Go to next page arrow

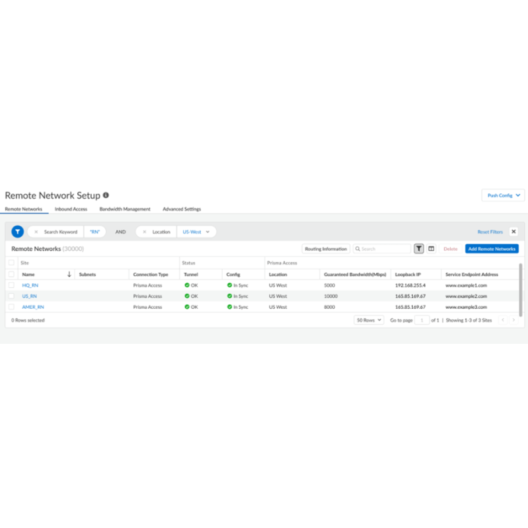click(x=513, y=320)
